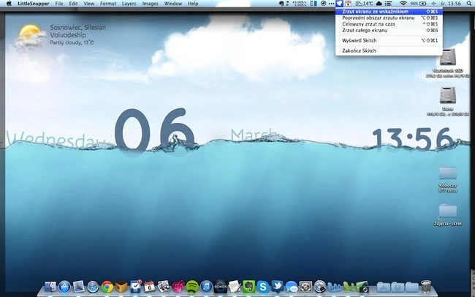Image resolution: width=475 pixels, height=297 pixels.
Task: Select Celowany zrzut na czas
Action: (x=389, y=24)
